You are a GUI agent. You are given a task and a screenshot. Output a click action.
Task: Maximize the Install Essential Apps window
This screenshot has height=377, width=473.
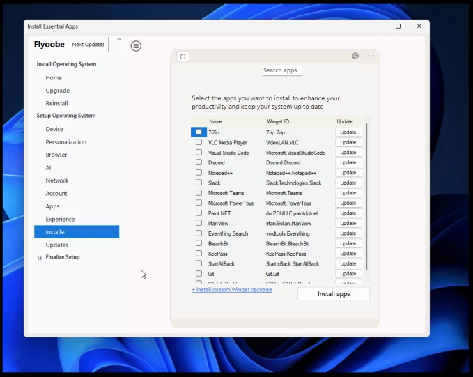pos(398,26)
